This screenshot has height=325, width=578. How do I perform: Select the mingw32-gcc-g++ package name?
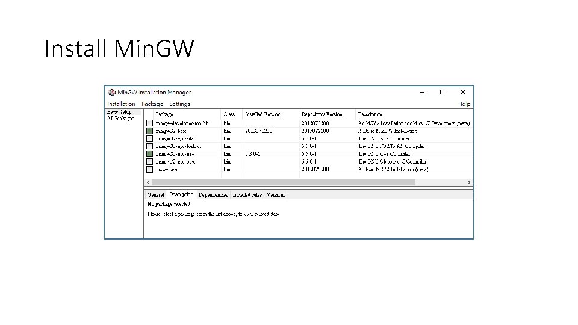point(175,154)
